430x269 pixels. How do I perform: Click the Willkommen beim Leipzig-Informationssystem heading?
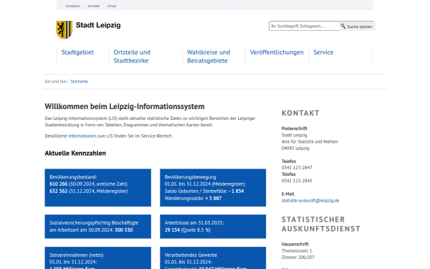(125, 106)
